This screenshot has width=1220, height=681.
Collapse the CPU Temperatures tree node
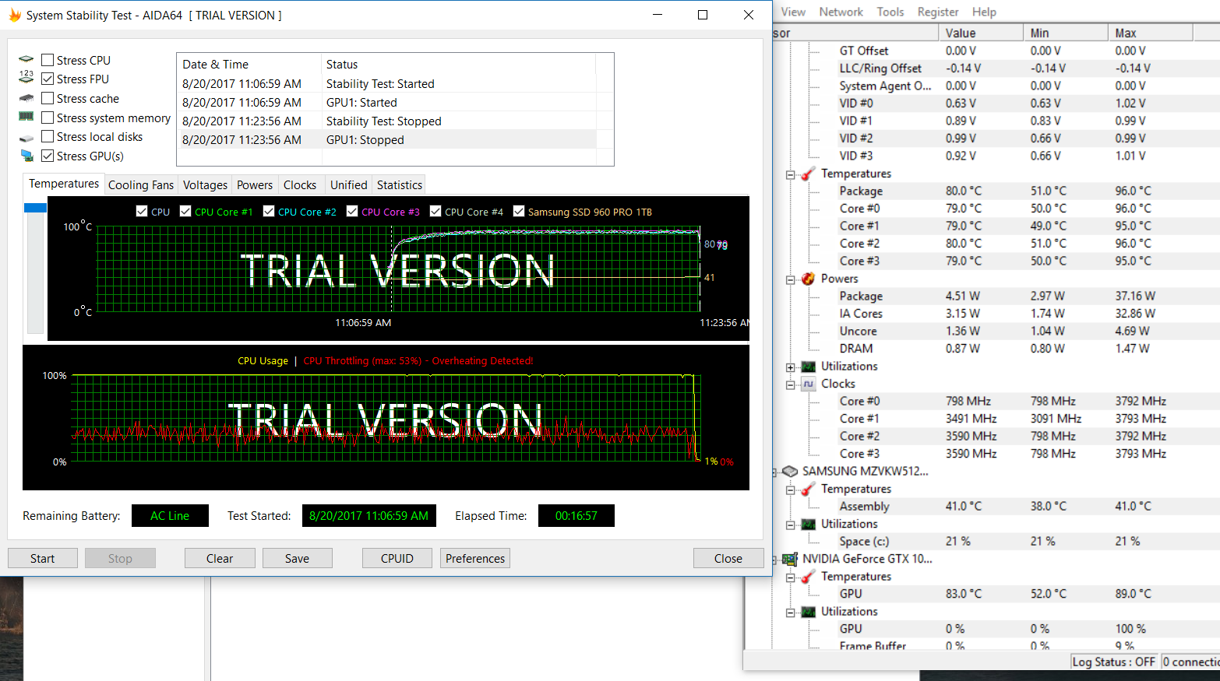click(790, 174)
